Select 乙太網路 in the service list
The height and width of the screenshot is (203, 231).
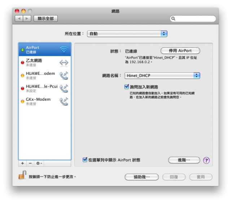[45, 63]
